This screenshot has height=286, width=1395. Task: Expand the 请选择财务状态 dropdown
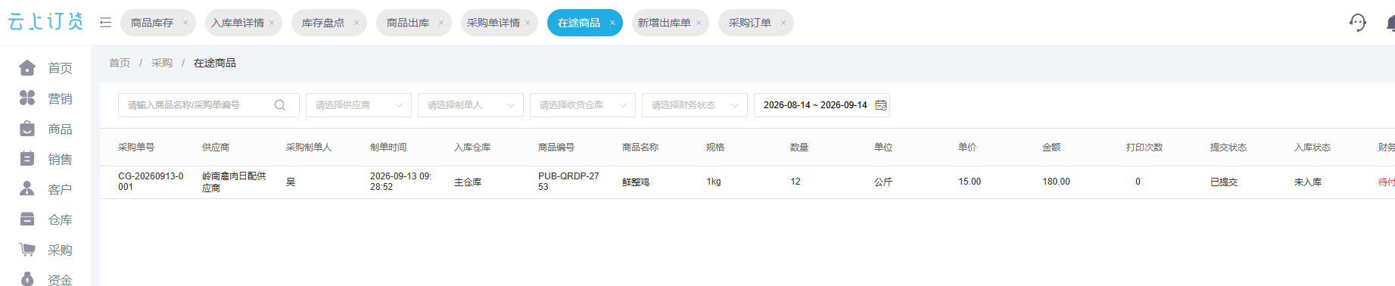point(695,105)
